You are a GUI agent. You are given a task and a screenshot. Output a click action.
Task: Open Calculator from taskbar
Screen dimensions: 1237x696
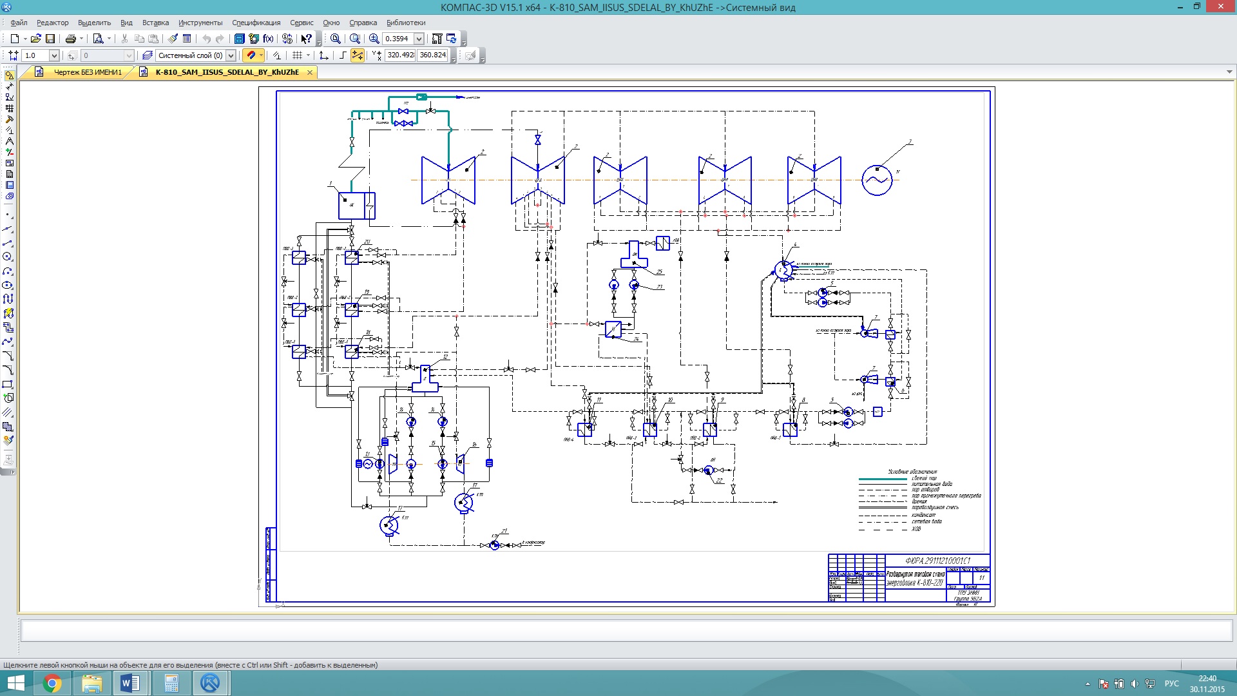tap(171, 683)
